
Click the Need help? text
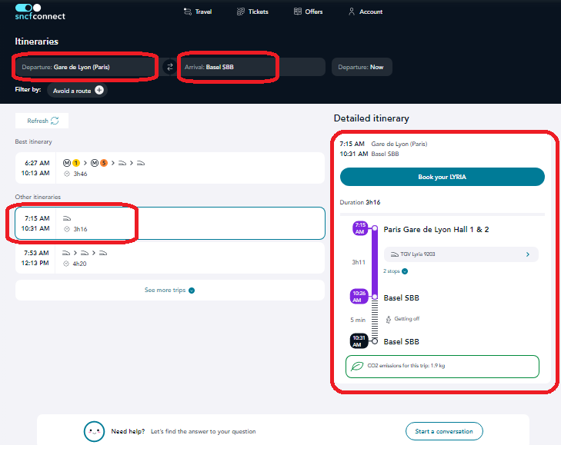tap(128, 431)
